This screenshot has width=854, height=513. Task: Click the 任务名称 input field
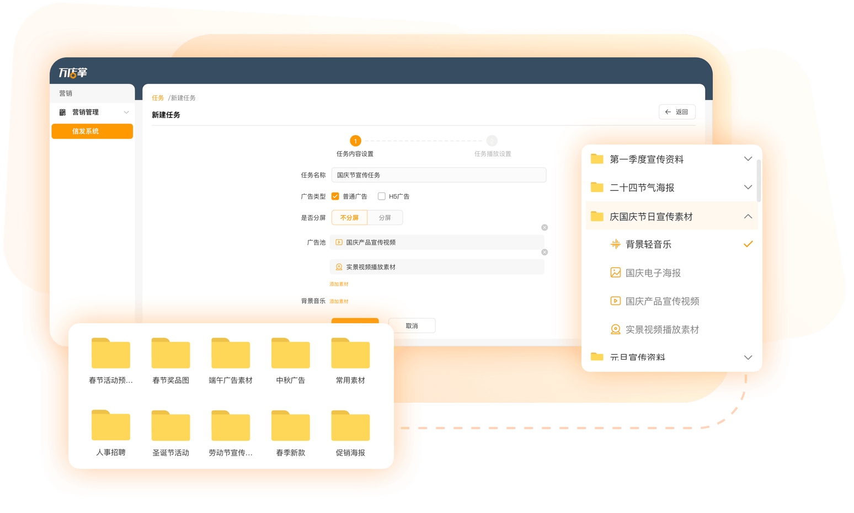coord(439,175)
